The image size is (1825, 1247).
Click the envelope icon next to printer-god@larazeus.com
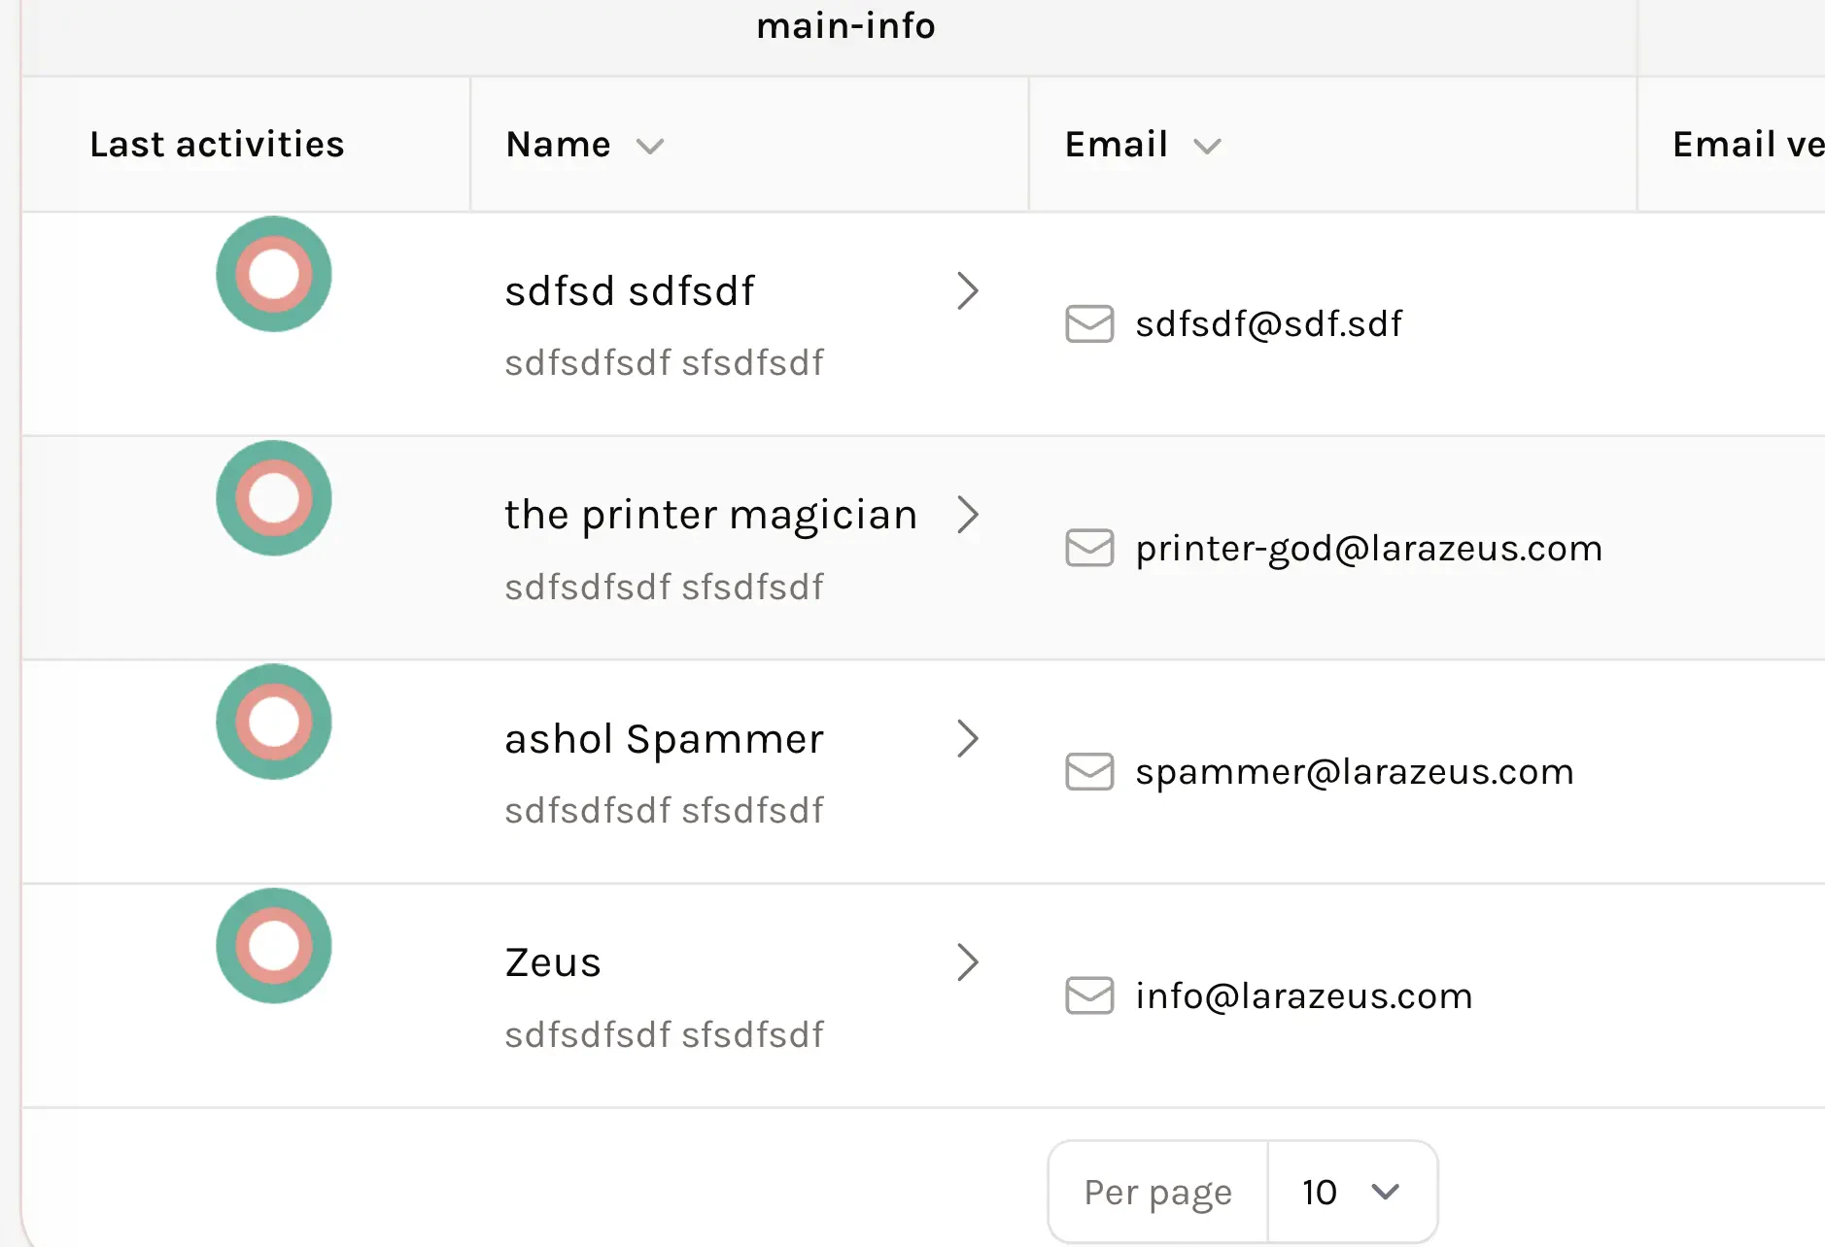[1089, 548]
